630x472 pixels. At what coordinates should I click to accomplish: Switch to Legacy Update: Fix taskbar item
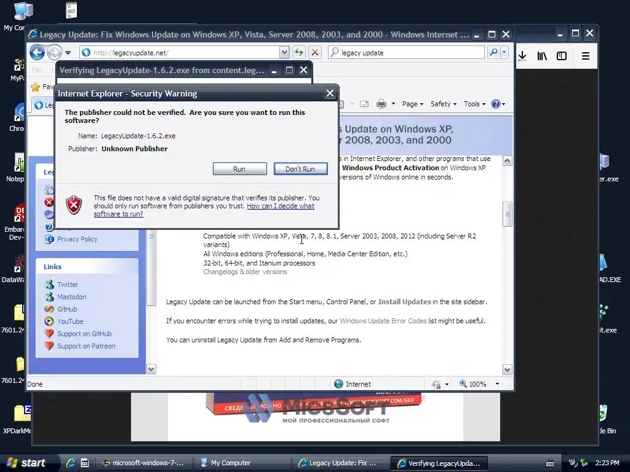(x=341, y=463)
